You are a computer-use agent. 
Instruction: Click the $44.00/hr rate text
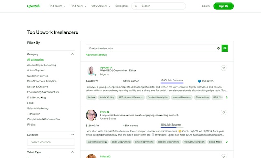92,81
